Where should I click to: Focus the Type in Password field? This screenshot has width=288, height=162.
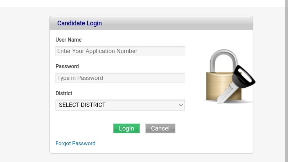120,78
